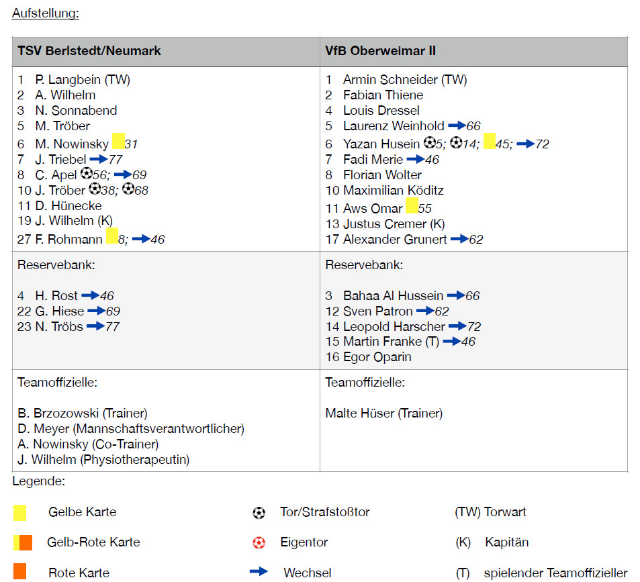Click trainer name Malte Hüser

[383, 414]
